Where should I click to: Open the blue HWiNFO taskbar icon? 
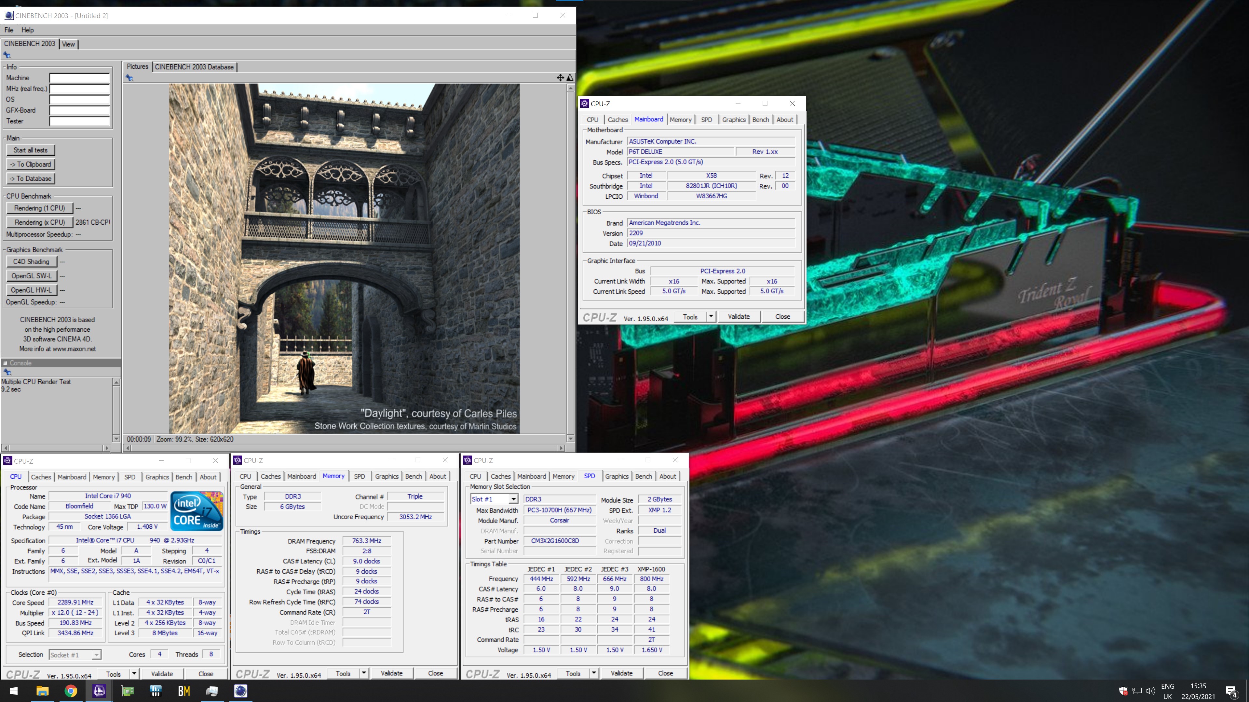click(156, 691)
